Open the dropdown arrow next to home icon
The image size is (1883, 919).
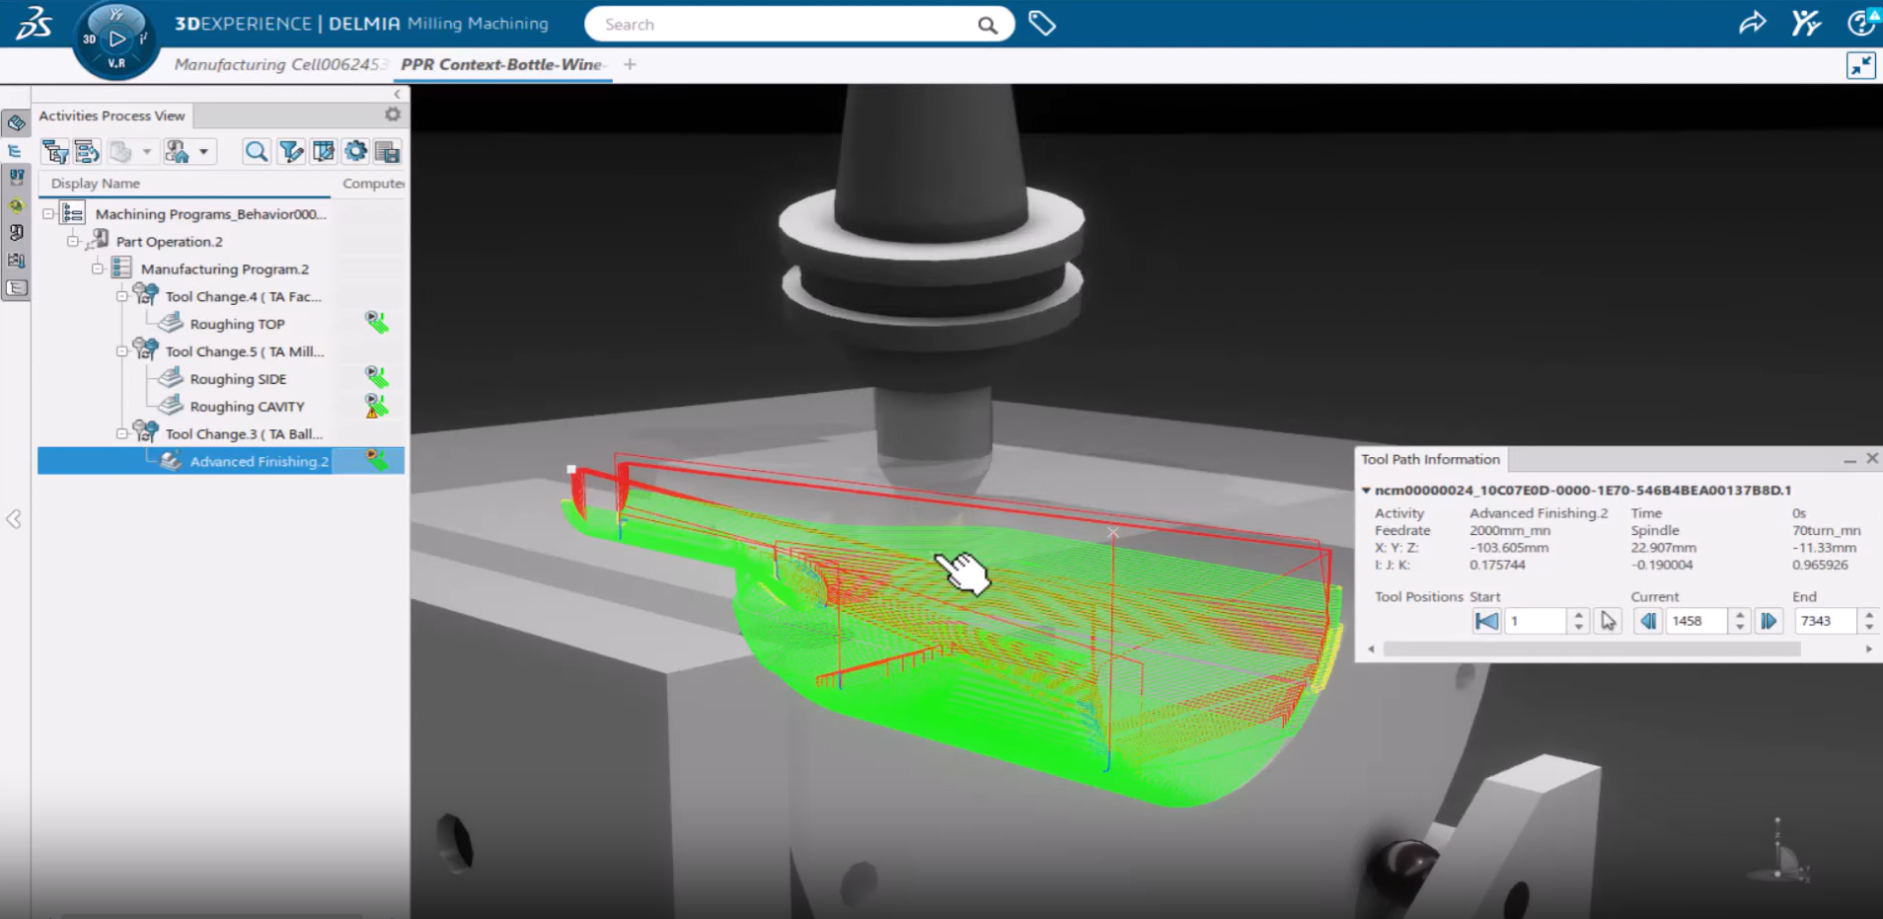(x=203, y=151)
